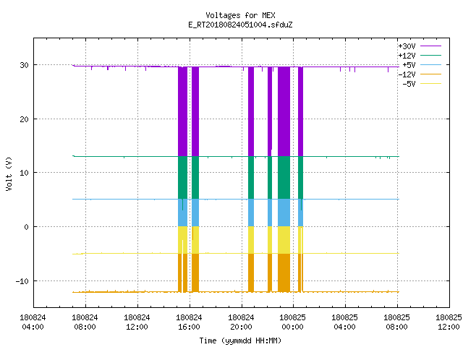
Task: Click the x-axis tick 180825 08:00
Action: point(396,322)
